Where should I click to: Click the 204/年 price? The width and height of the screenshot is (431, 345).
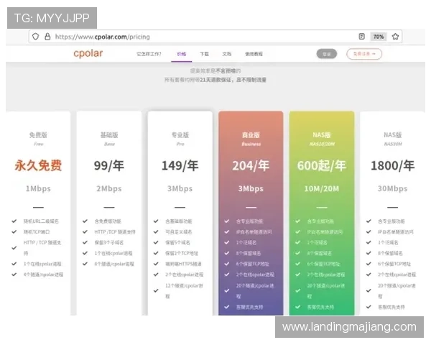(251, 165)
